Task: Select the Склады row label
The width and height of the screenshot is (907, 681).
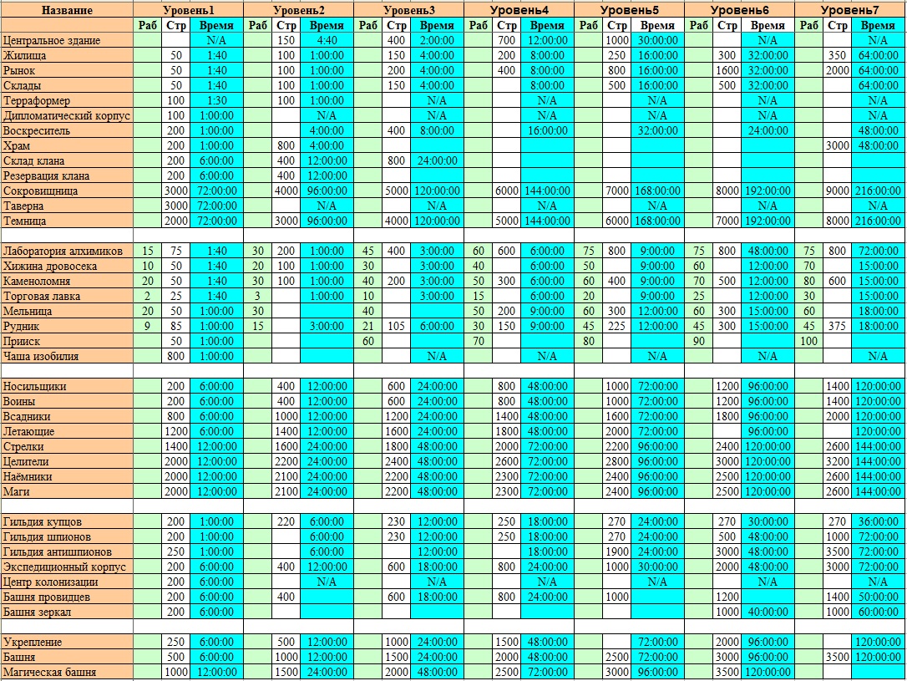Action: pos(67,85)
